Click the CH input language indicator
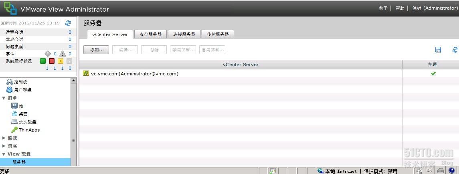Image resolution: width=459 pixels, height=174 pixels. 429,170
